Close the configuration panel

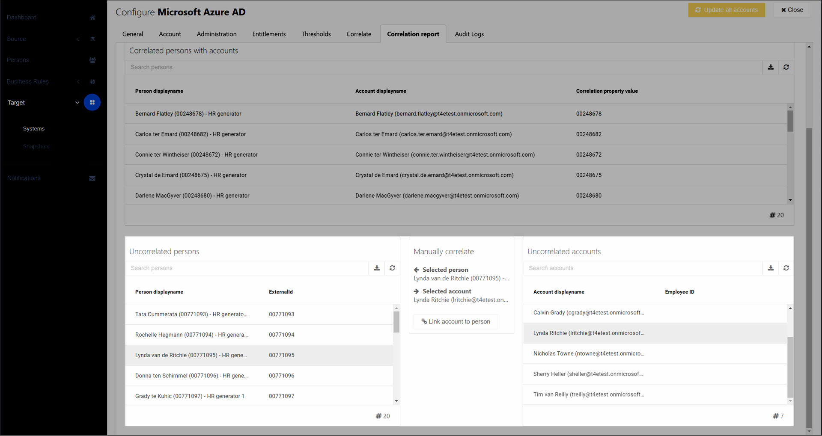[792, 10]
